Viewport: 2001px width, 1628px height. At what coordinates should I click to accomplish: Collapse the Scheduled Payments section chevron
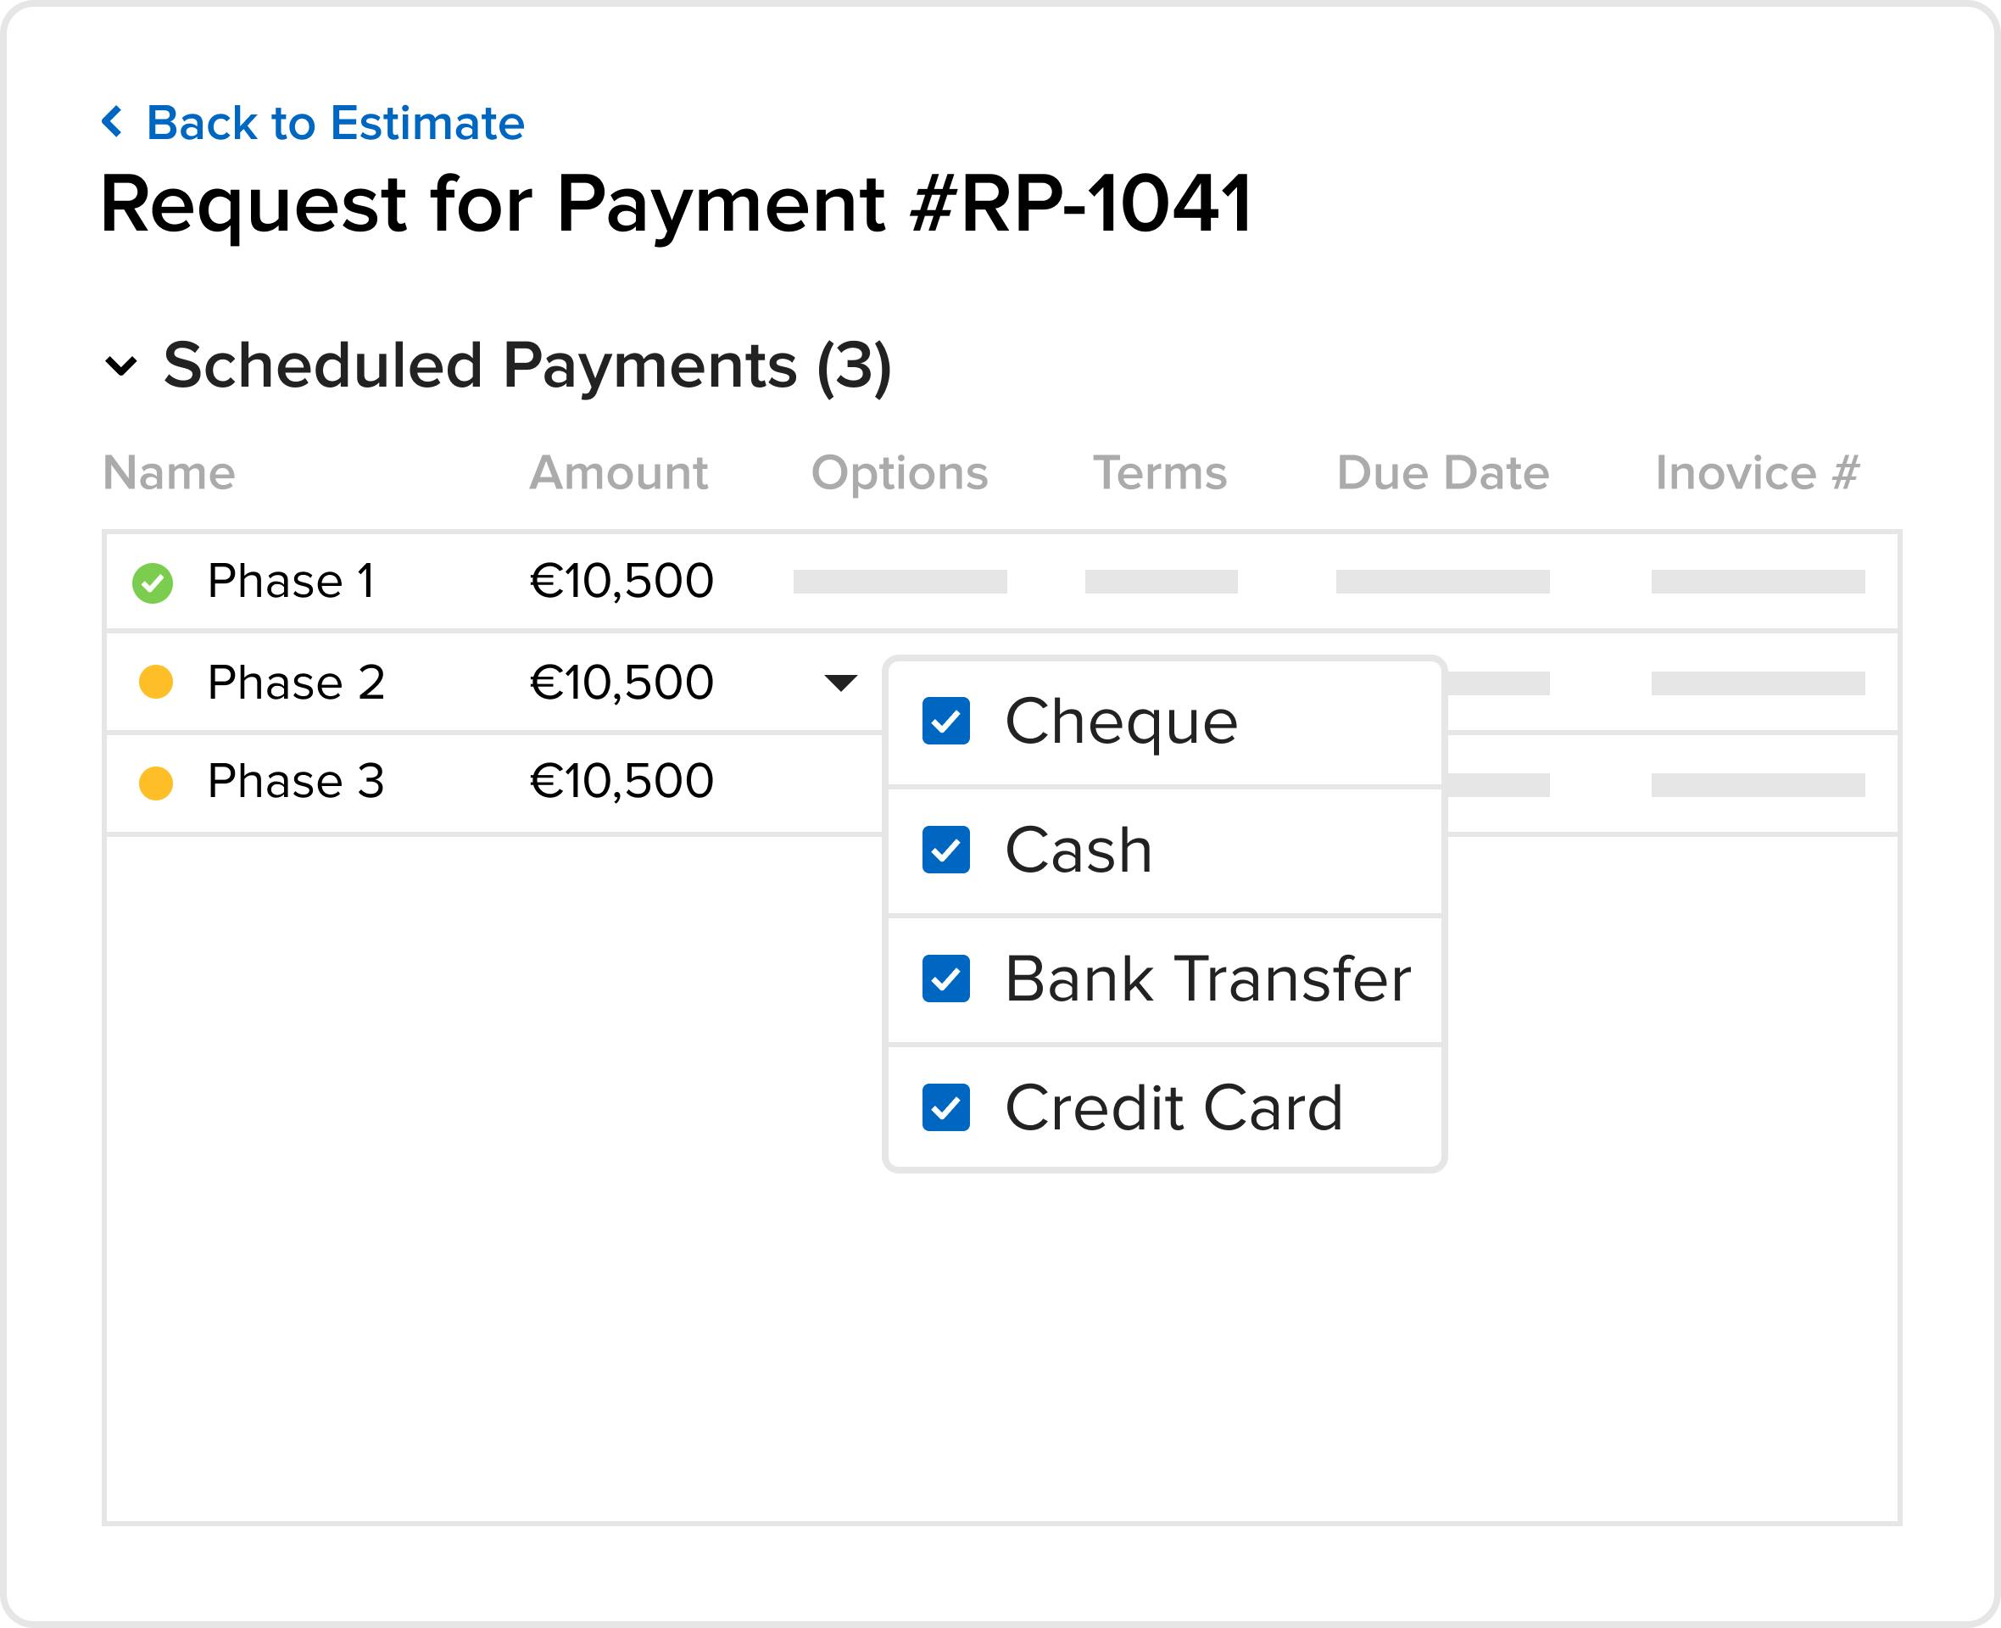tap(121, 365)
